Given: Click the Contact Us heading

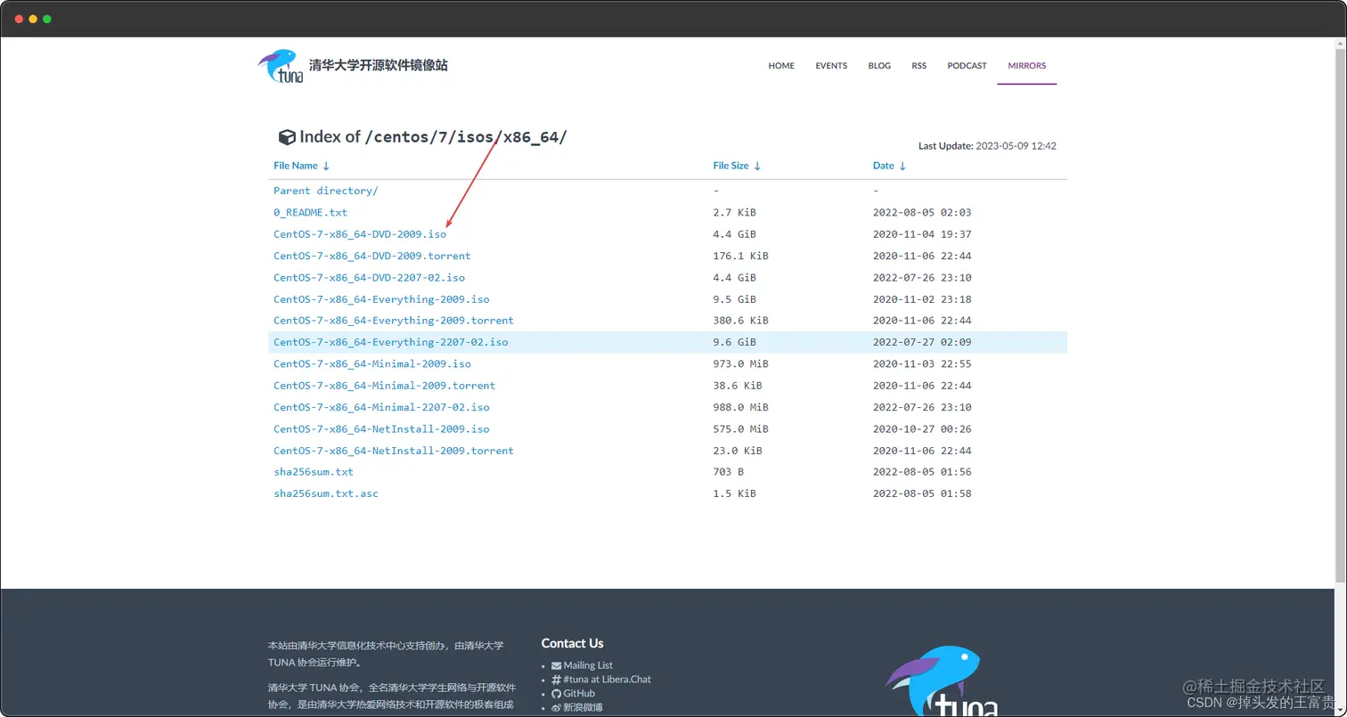Looking at the screenshot, I should click(x=572, y=643).
